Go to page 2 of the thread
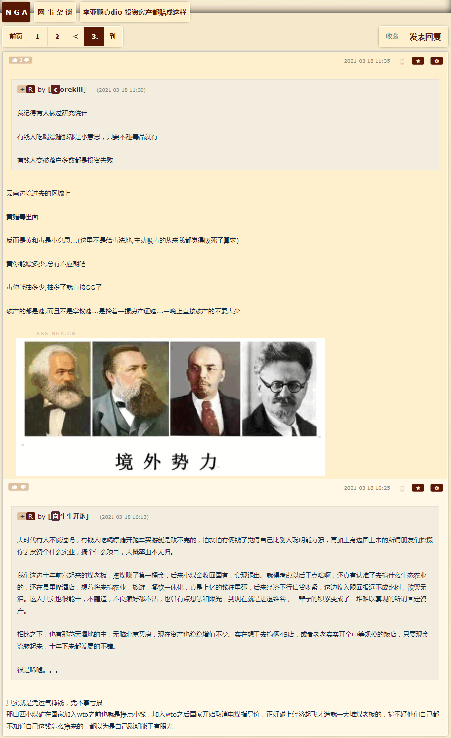451x738 pixels. click(57, 36)
